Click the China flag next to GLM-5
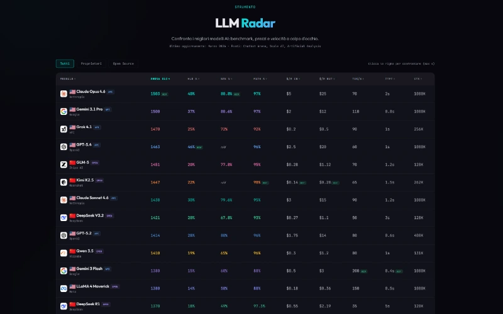This screenshot has width=503, height=314. coord(72,163)
